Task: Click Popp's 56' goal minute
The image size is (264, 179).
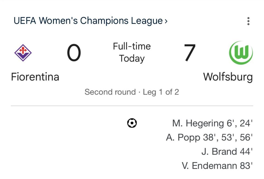Action: (247, 137)
